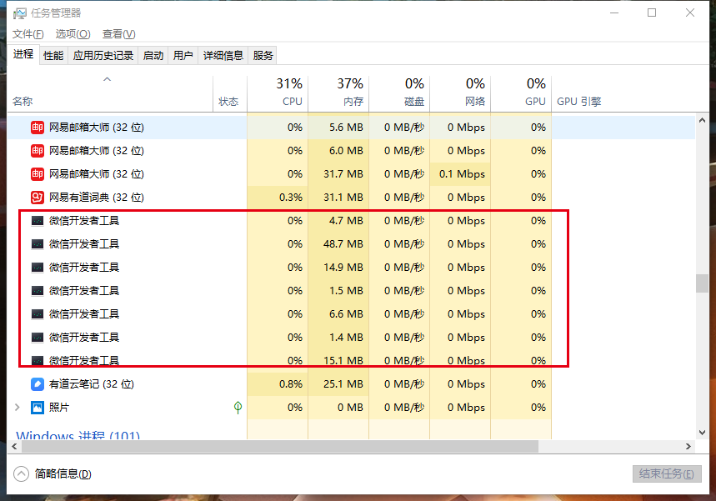Screen dimensions: 716x501
Task: Click the vertical scrollbar thumb
Action: click(x=702, y=283)
